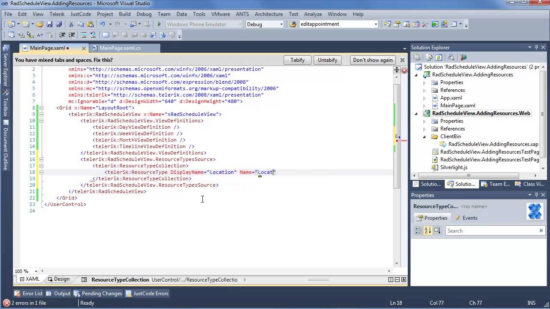The width and height of the screenshot is (550, 309).
Task: Expand the References node under AddingResources.Web
Action: click(x=425, y=129)
